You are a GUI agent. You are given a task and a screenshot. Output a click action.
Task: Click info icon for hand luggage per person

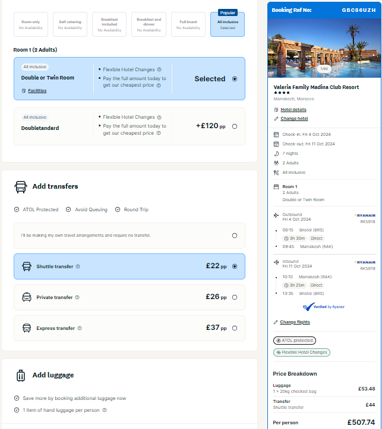tap(105, 410)
